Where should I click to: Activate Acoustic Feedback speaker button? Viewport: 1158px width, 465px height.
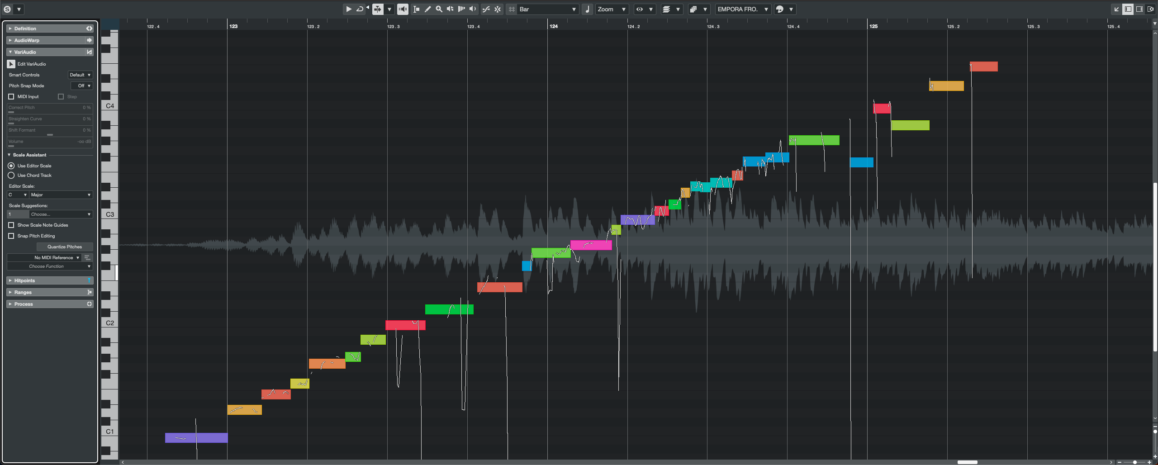(x=403, y=9)
